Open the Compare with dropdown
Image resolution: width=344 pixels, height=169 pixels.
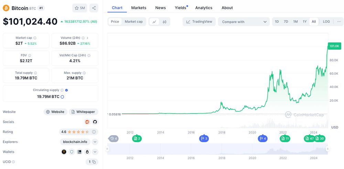(244, 22)
